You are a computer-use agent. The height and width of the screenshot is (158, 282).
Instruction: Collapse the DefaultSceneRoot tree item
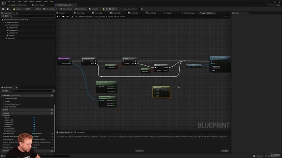click(4, 22)
